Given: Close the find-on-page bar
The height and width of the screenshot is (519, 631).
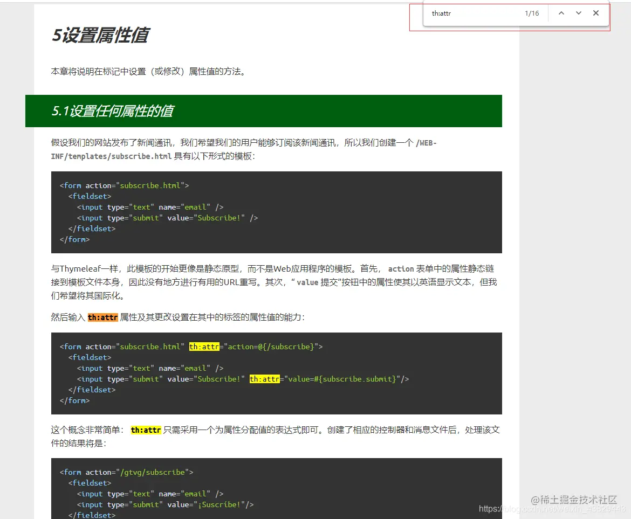Looking at the screenshot, I should pyautogui.click(x=596, y=13).
